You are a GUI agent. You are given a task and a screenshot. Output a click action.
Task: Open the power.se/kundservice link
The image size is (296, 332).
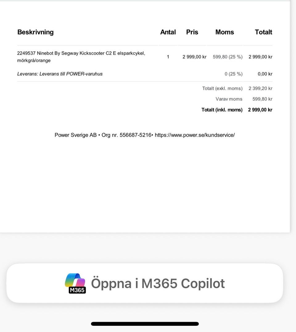[x=195, y=135]
